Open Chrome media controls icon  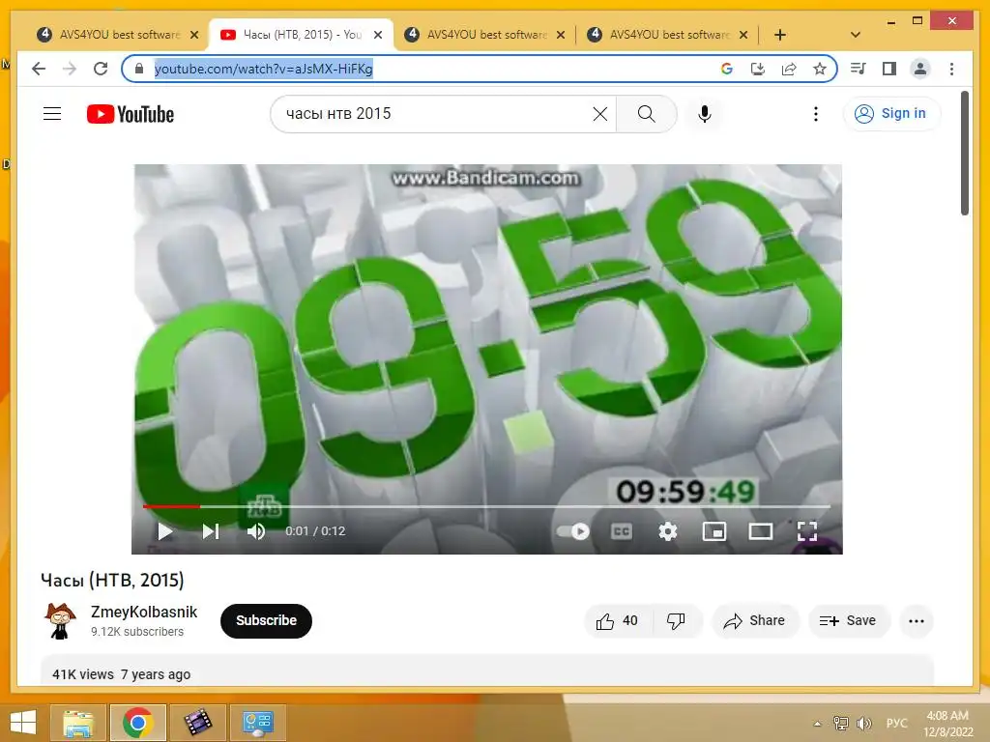859,69
